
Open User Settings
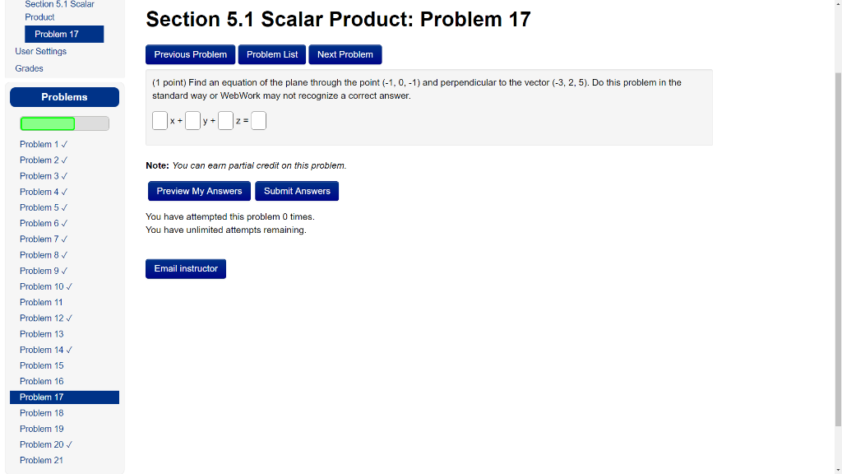[x=40, y=51]
